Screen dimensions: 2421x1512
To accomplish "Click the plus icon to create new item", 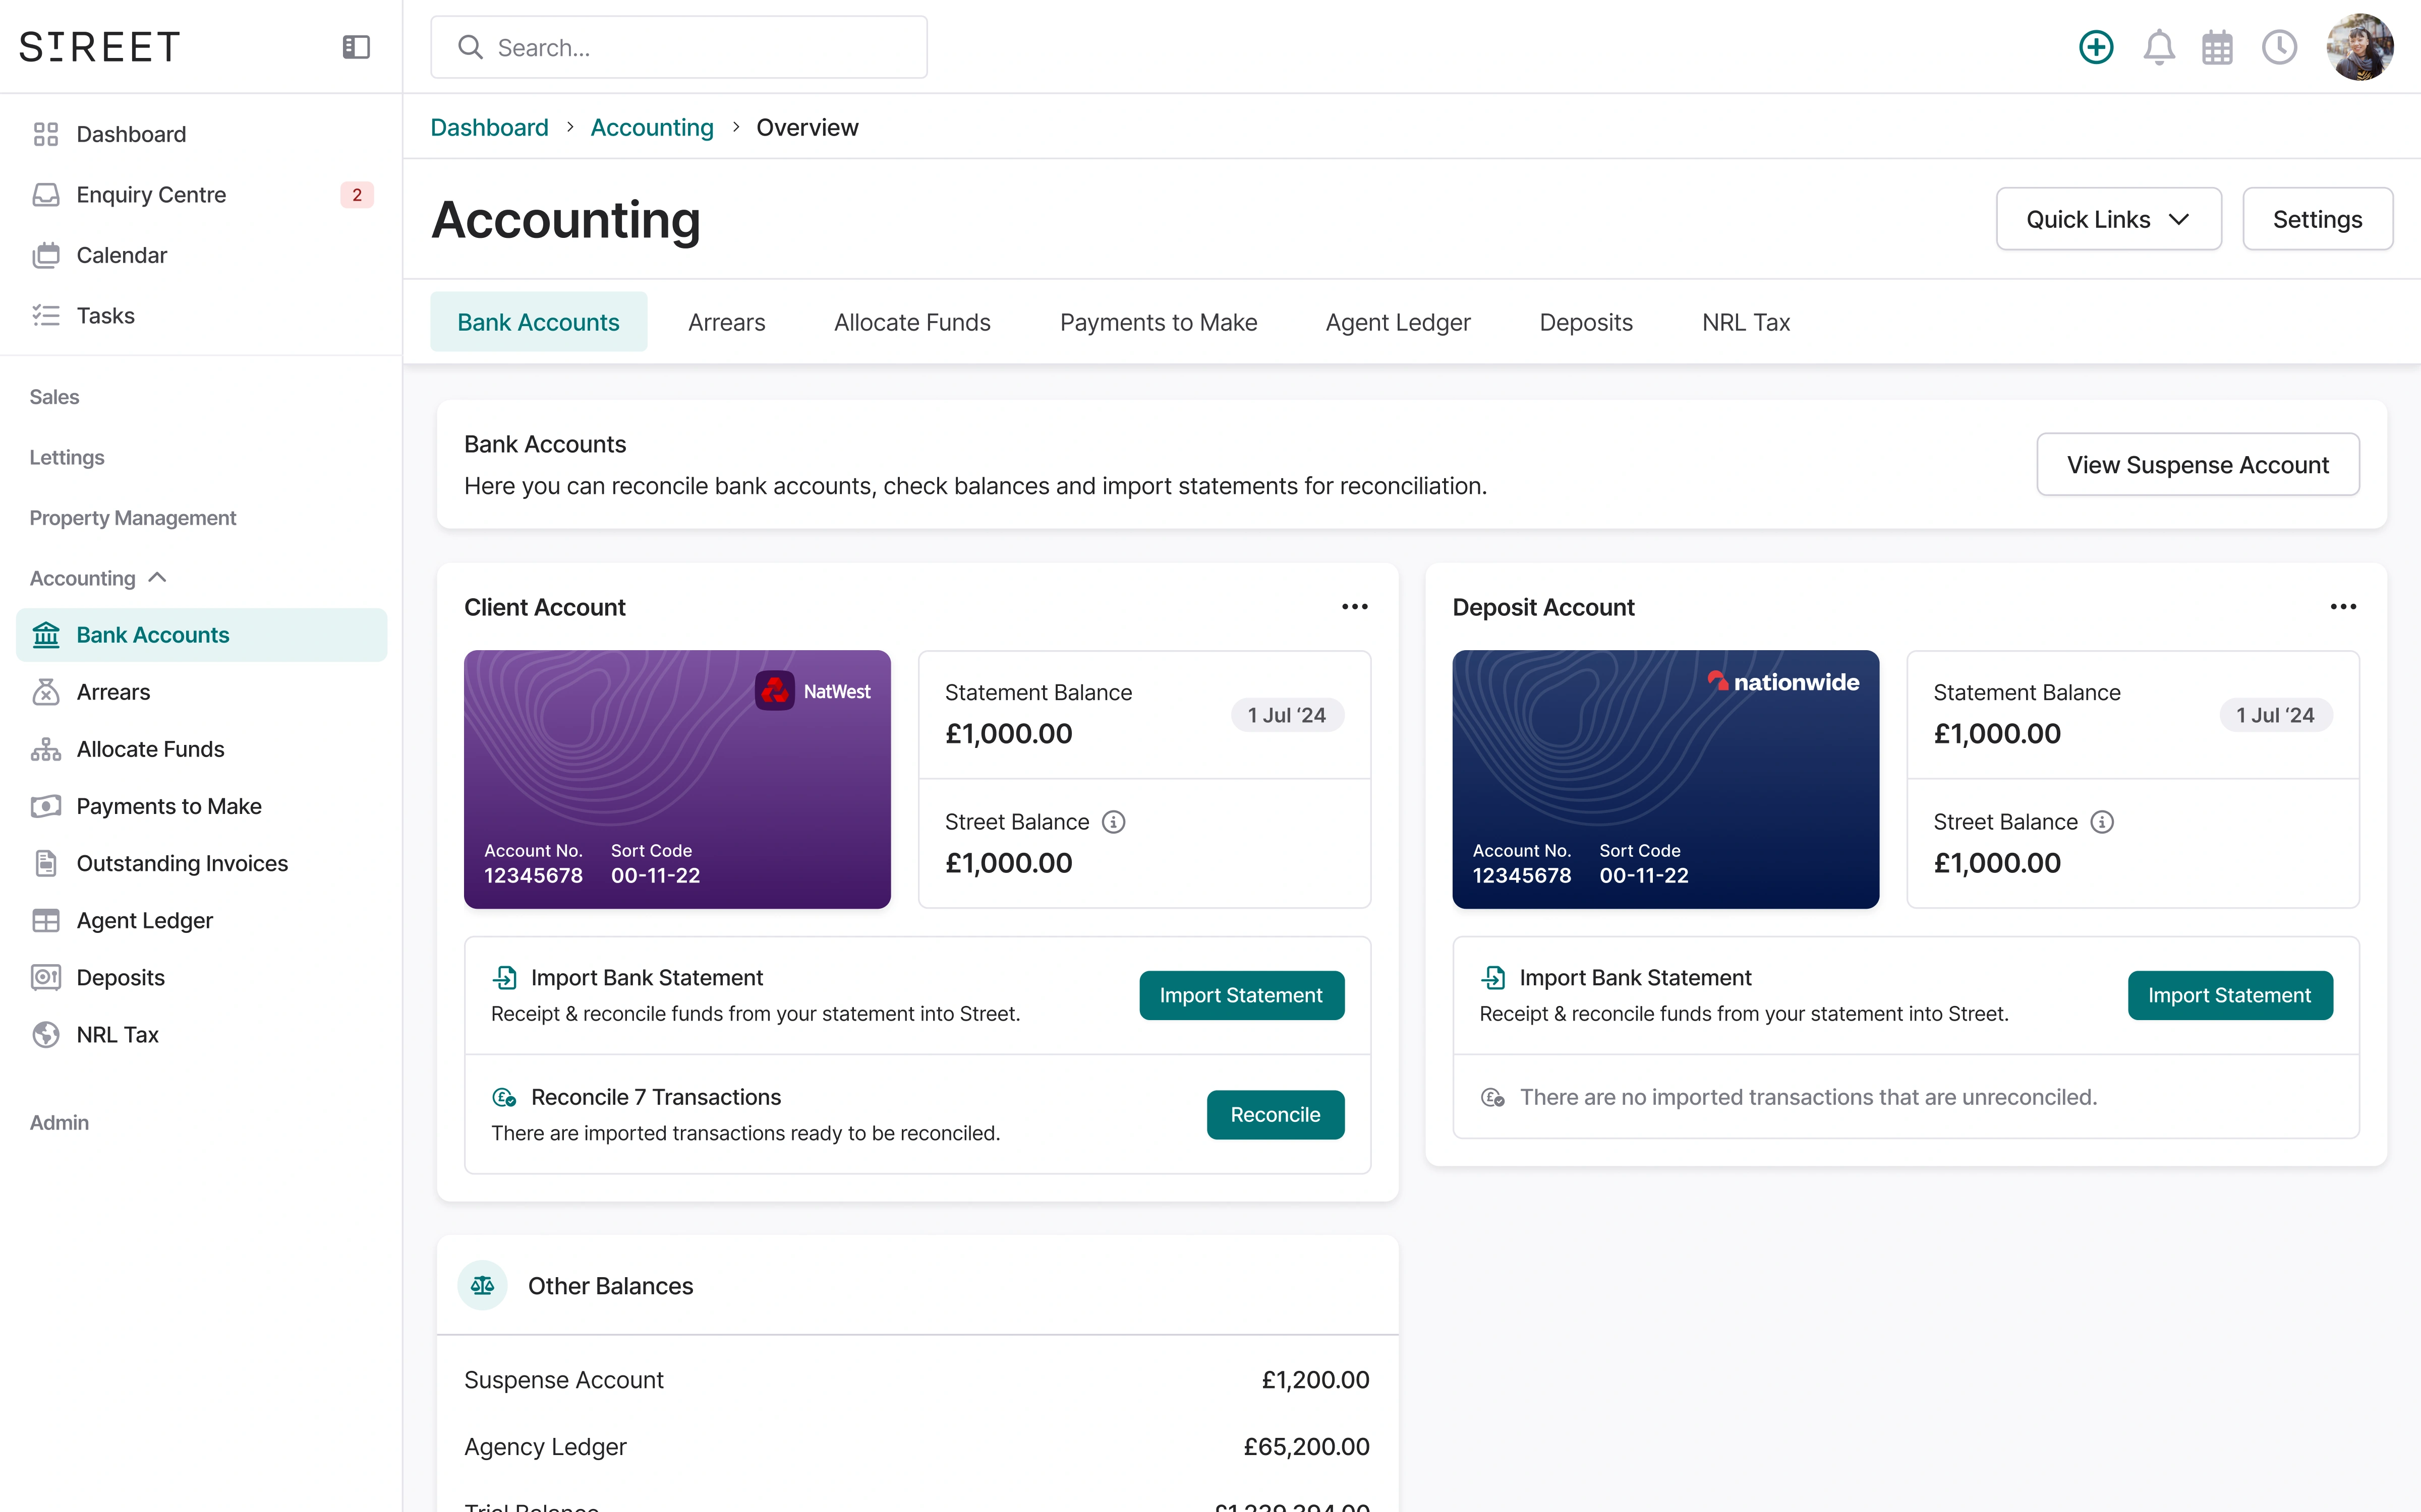I will coord(2096,46).
